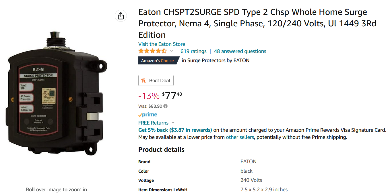Image resolution: width=392 pixels, height=195 pixels.
Task: Click the struck-through $88.90 price
Action: click(x=155, y=106)
